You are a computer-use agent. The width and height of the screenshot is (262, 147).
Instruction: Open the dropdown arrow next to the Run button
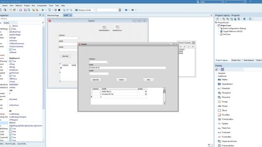click(46, 10)
